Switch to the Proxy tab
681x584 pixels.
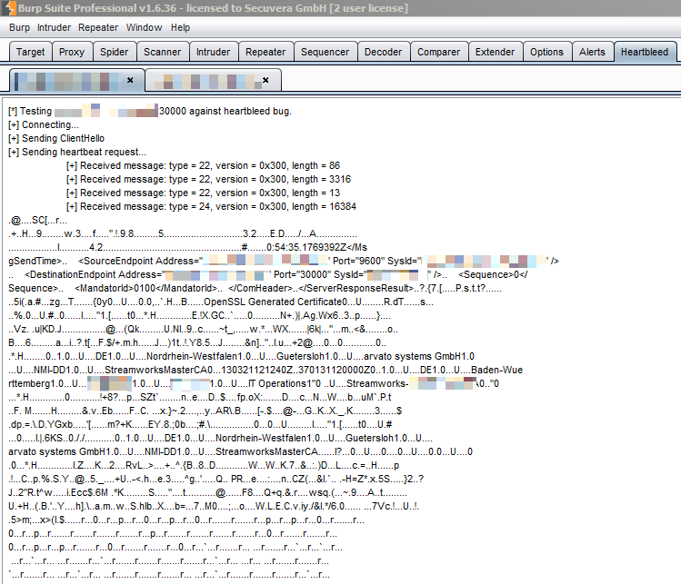tap(72, 52)
